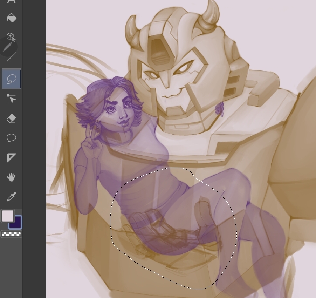Switch to the Hand pan tool

11,177
